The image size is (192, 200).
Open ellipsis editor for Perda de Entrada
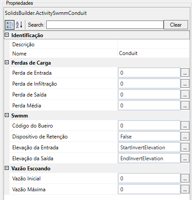click(x=185, y=72)
